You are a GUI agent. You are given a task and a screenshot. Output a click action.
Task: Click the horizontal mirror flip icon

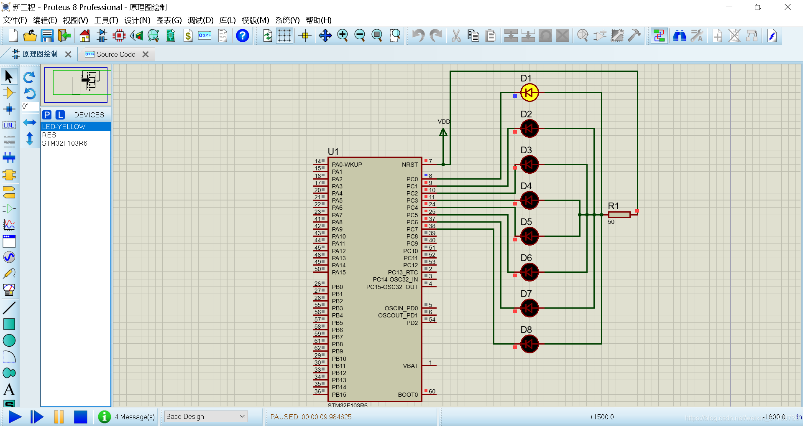point(29,122)
